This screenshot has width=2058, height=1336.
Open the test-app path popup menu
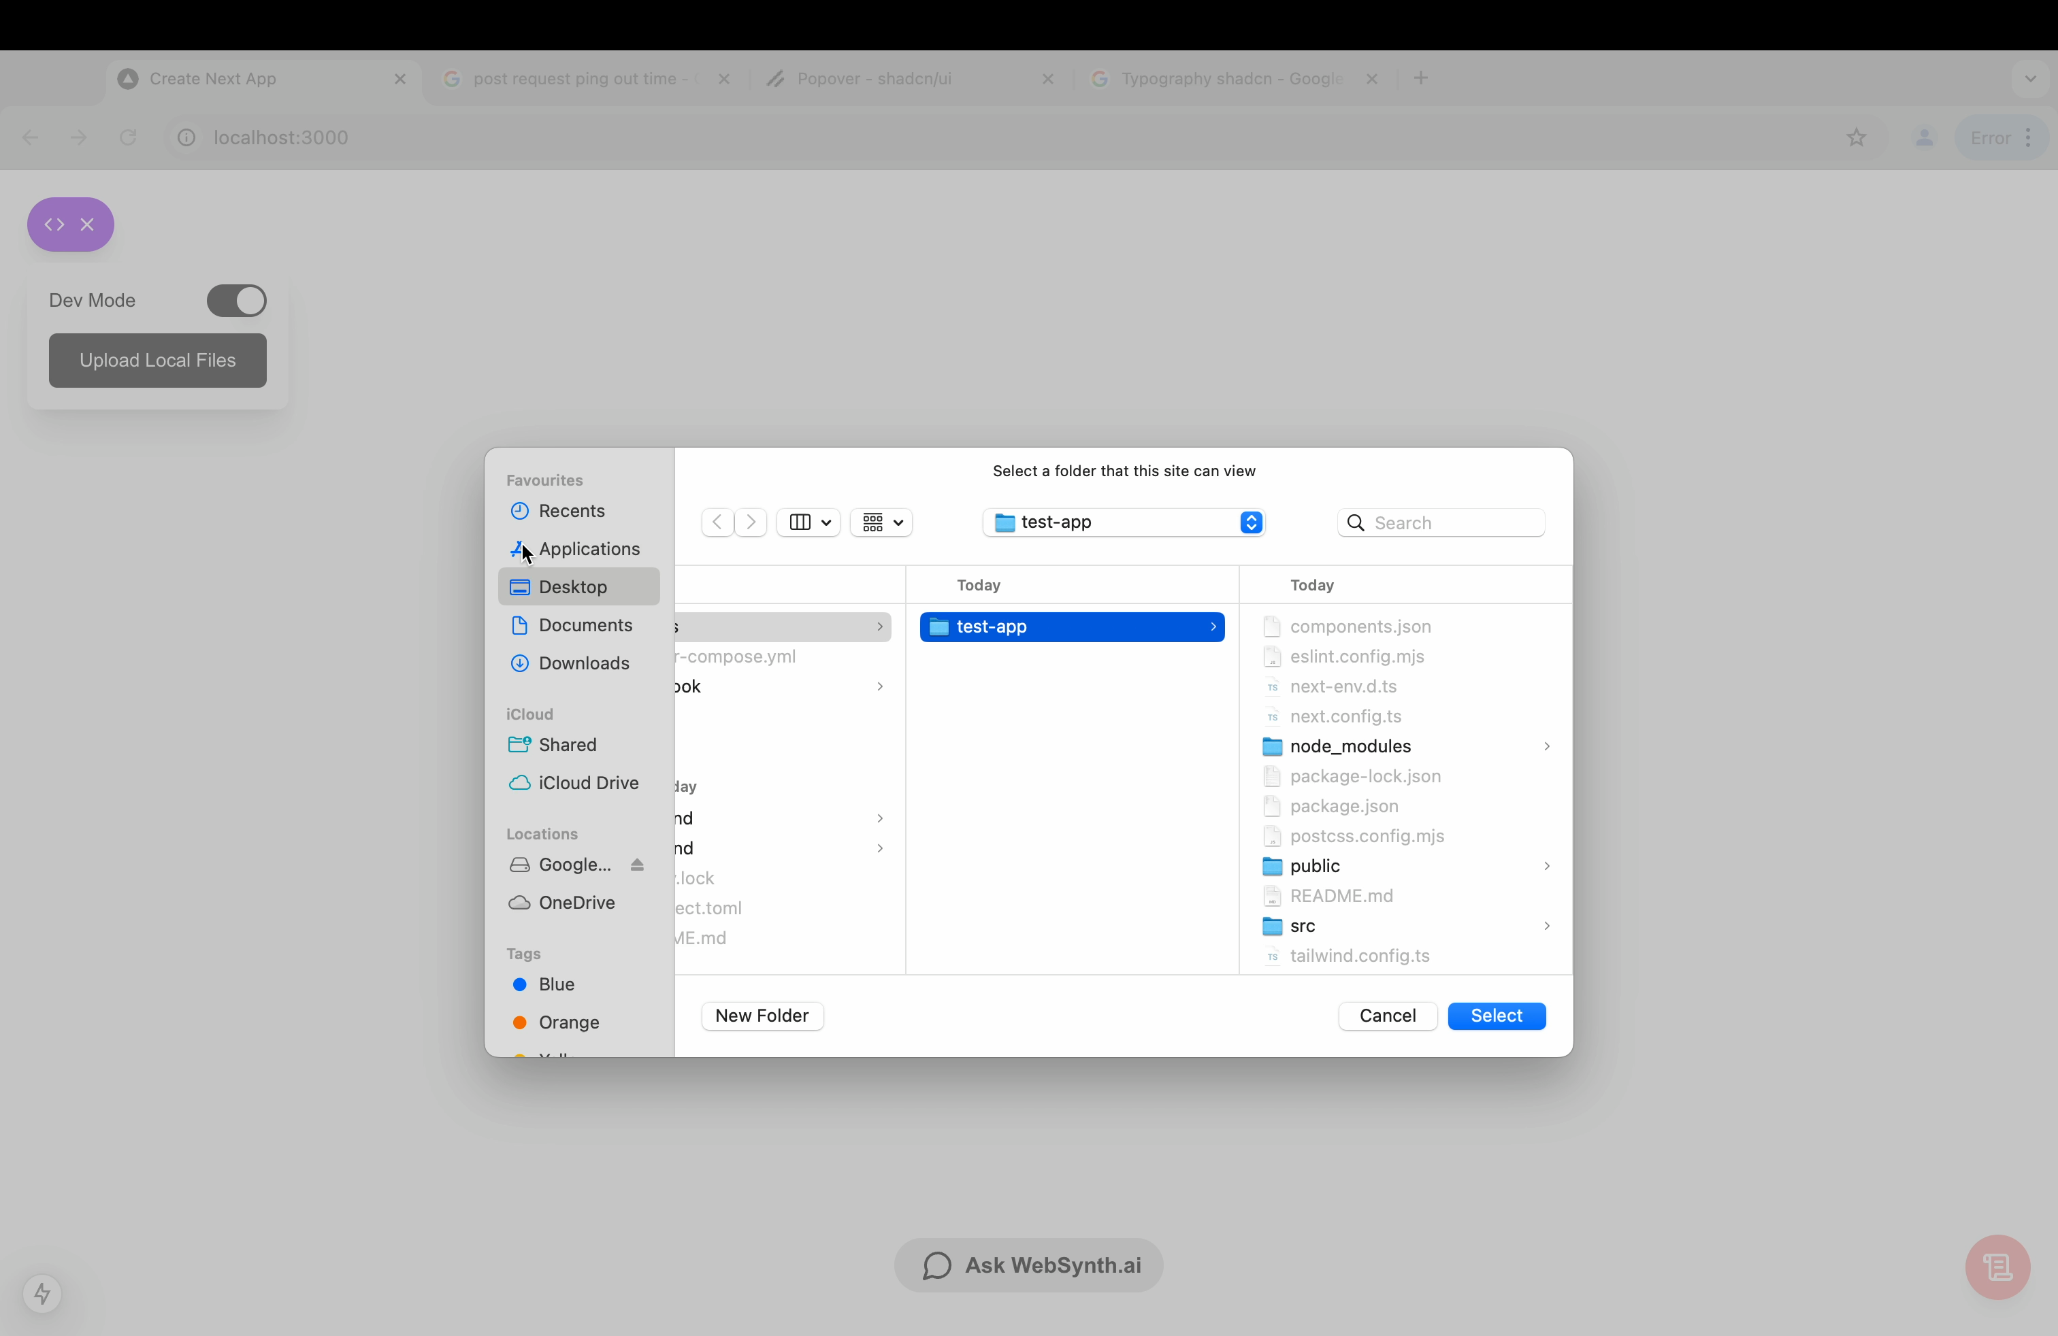tap(1123, 522)
